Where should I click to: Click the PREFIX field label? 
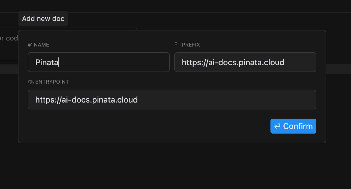(x=191, y=45)
